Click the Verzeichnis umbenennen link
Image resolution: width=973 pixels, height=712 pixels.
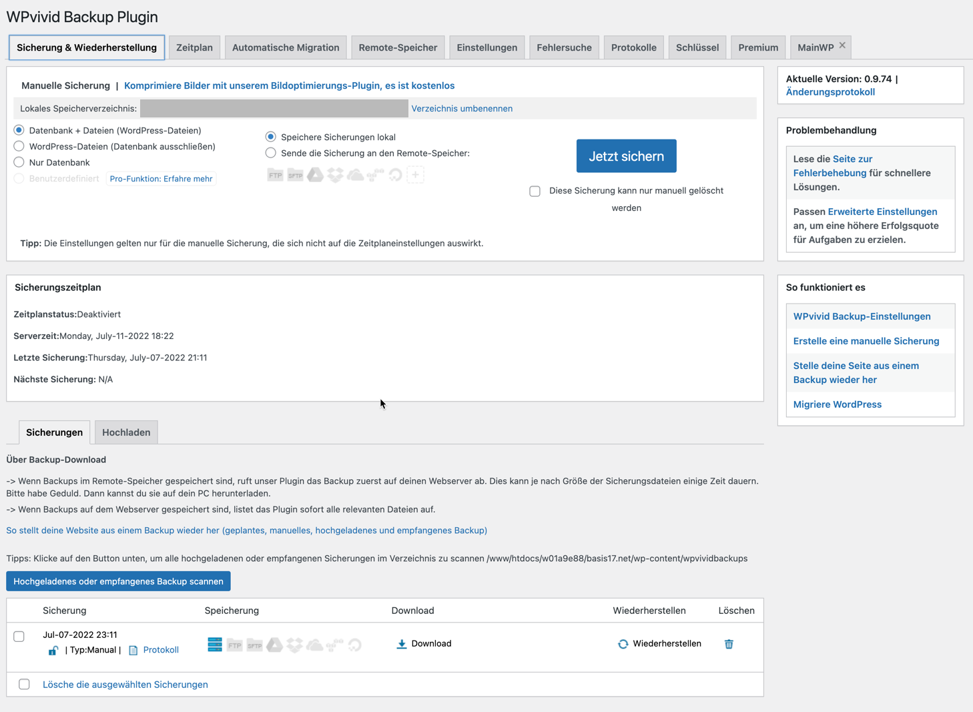point(462,108)
